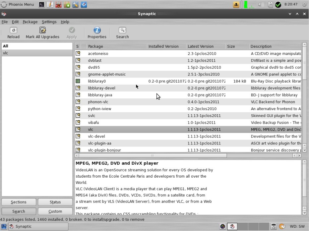Screen dimensions: 309x231
Task: Click the Synaptic window menu icon in titlebar
Action: [x=4, y=14]
